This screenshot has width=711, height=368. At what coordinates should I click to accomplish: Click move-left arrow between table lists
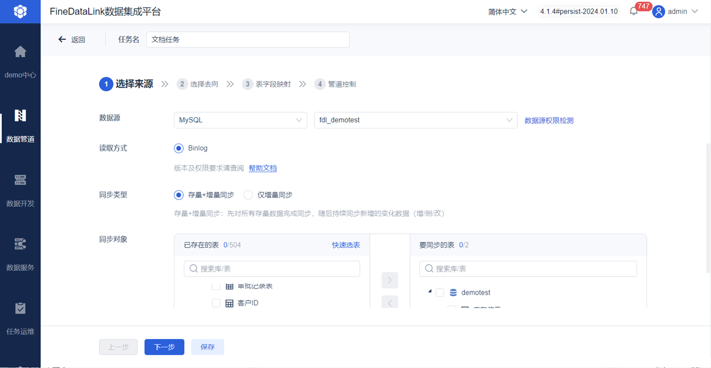(389, 302)
